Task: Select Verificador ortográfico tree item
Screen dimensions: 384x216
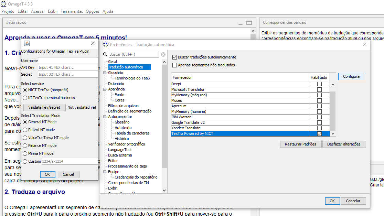Action: coord(126,144)
